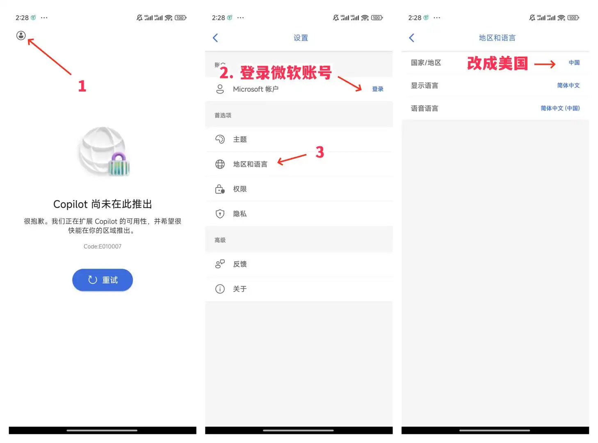Image resolution: width=598 pixels, height=443 pixels.
Task: Tap the retry circular arrow icon
Action: [93, 280]
